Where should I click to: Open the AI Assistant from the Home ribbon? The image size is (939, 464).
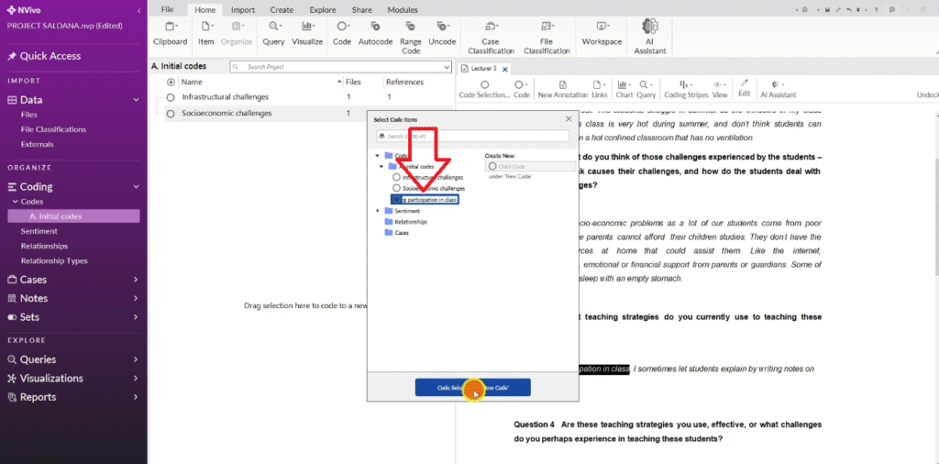[650, 32]
